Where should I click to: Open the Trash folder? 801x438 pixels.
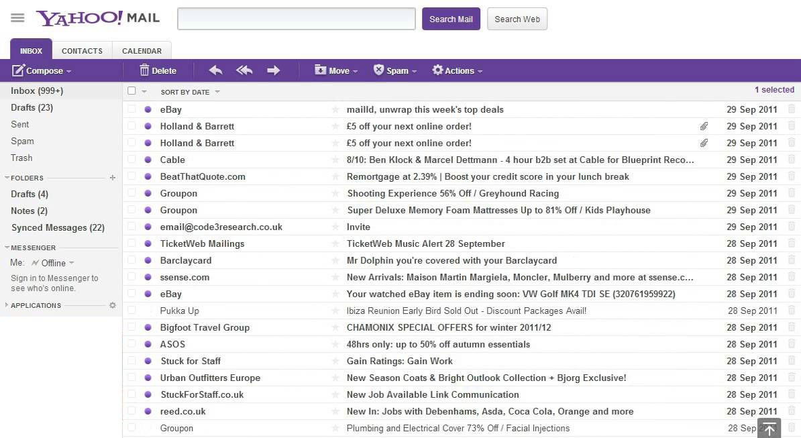click(x=21, y=158)
